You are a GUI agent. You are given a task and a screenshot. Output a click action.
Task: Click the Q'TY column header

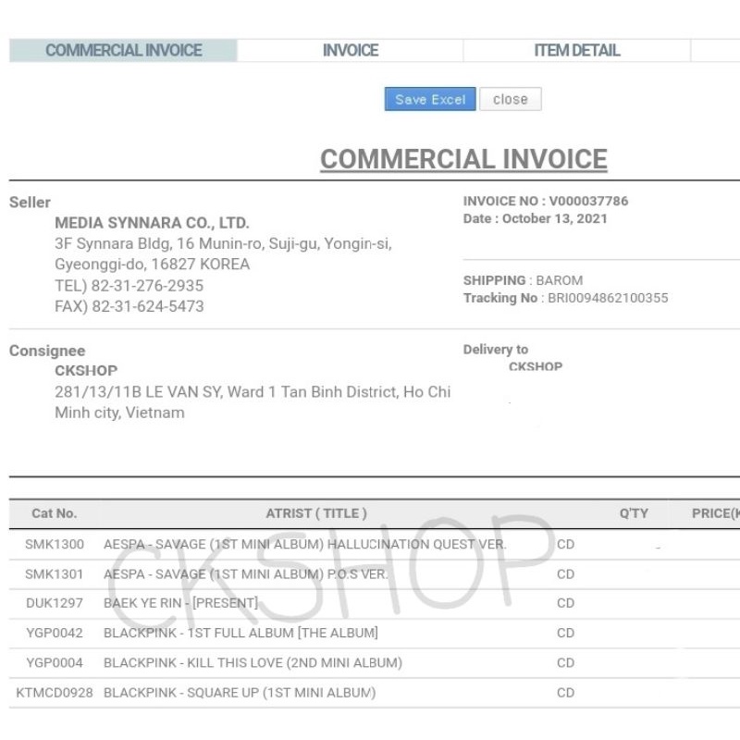pos(634,513)
